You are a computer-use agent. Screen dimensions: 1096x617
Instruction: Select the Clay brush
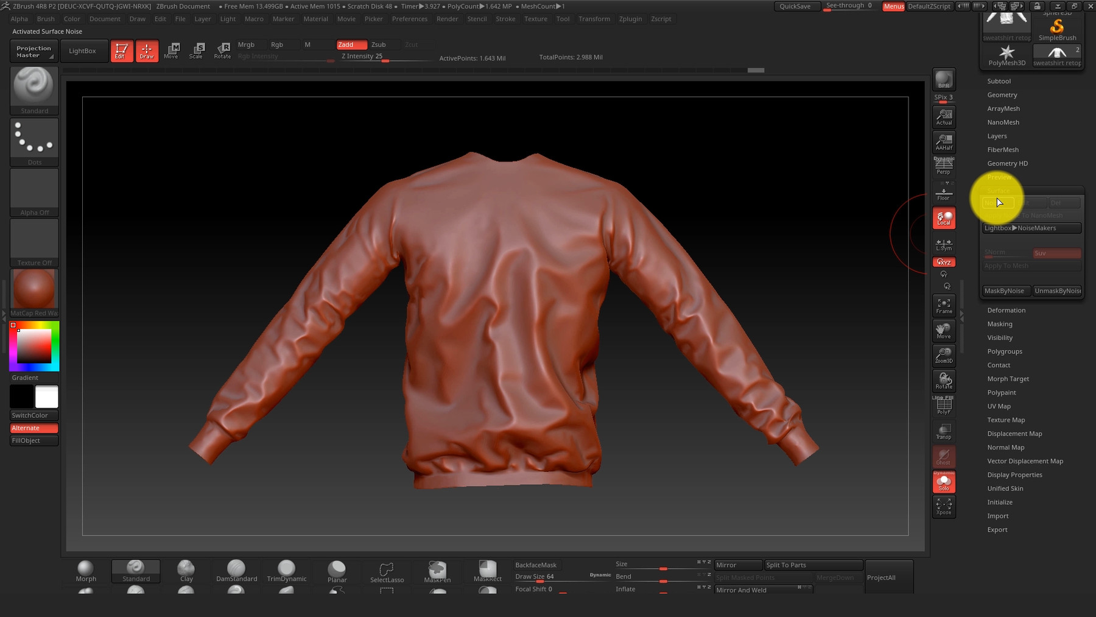pos(186,569)
